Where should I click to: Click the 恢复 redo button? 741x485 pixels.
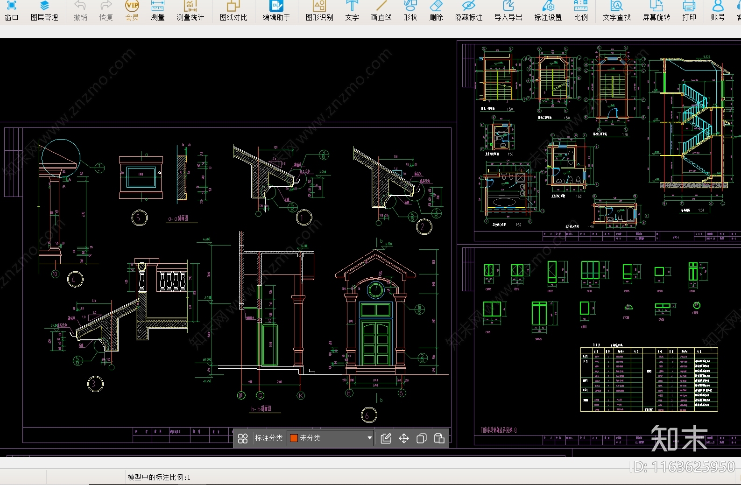(106, 11)
